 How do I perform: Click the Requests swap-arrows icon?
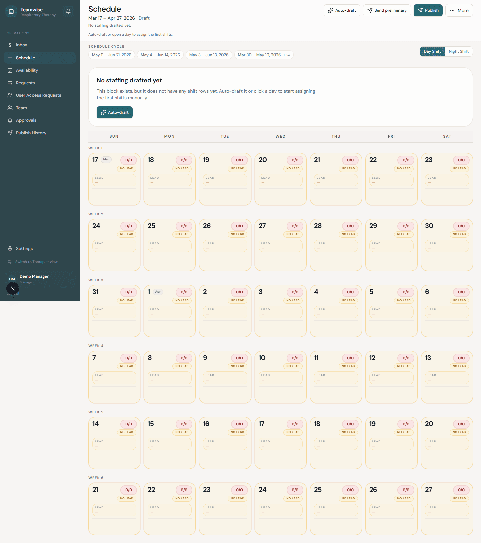[x=10, y=83]
